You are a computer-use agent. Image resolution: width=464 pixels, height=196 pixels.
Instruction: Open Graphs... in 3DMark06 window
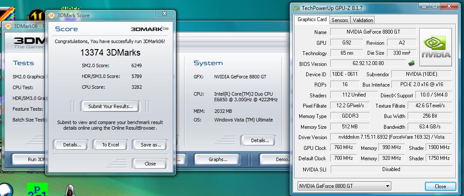point(218,159)
